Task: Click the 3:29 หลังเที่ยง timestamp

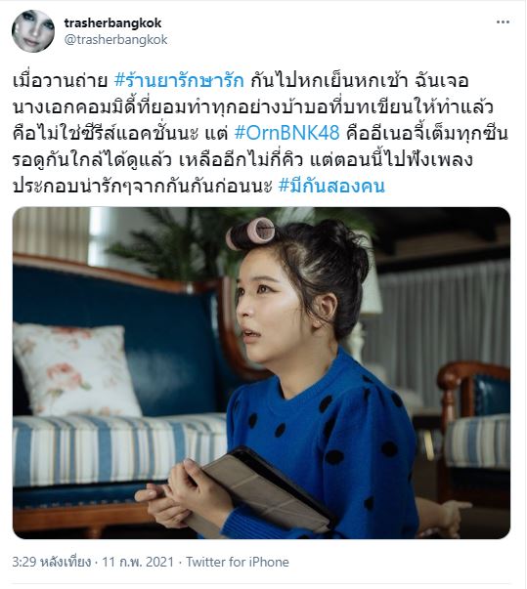Action: pos(52,562)
